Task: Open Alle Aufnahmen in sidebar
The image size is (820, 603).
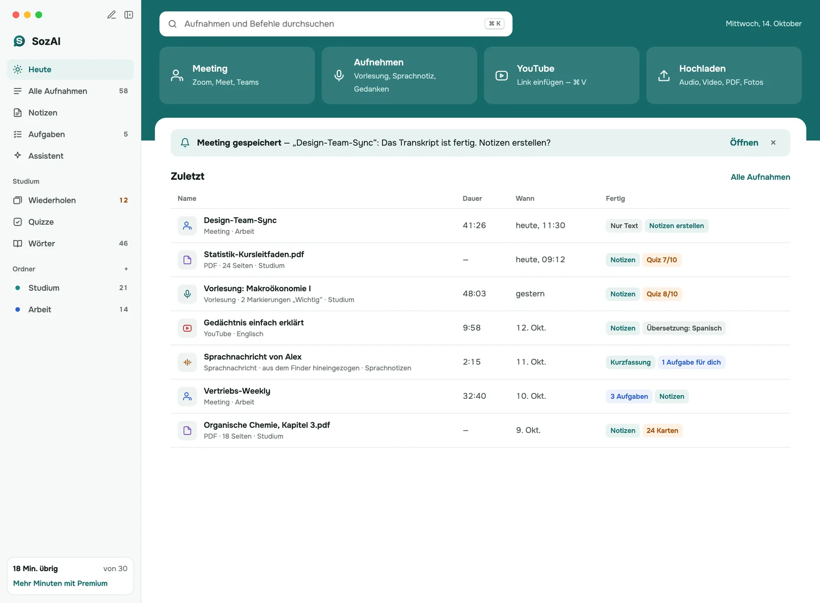Action: click(x=70, y=91)
